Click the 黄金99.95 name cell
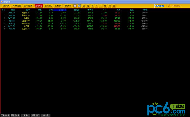The image size is (190, 117). (x=26, y=13)
